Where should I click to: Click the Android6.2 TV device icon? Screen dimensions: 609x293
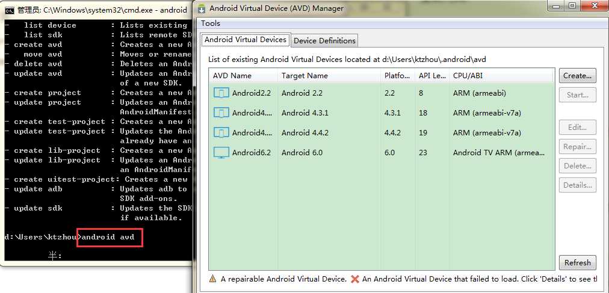221,152
